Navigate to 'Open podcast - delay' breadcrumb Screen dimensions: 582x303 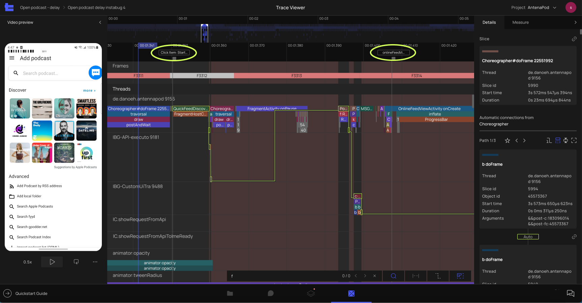pyautogui.click(x=40, y=7)
